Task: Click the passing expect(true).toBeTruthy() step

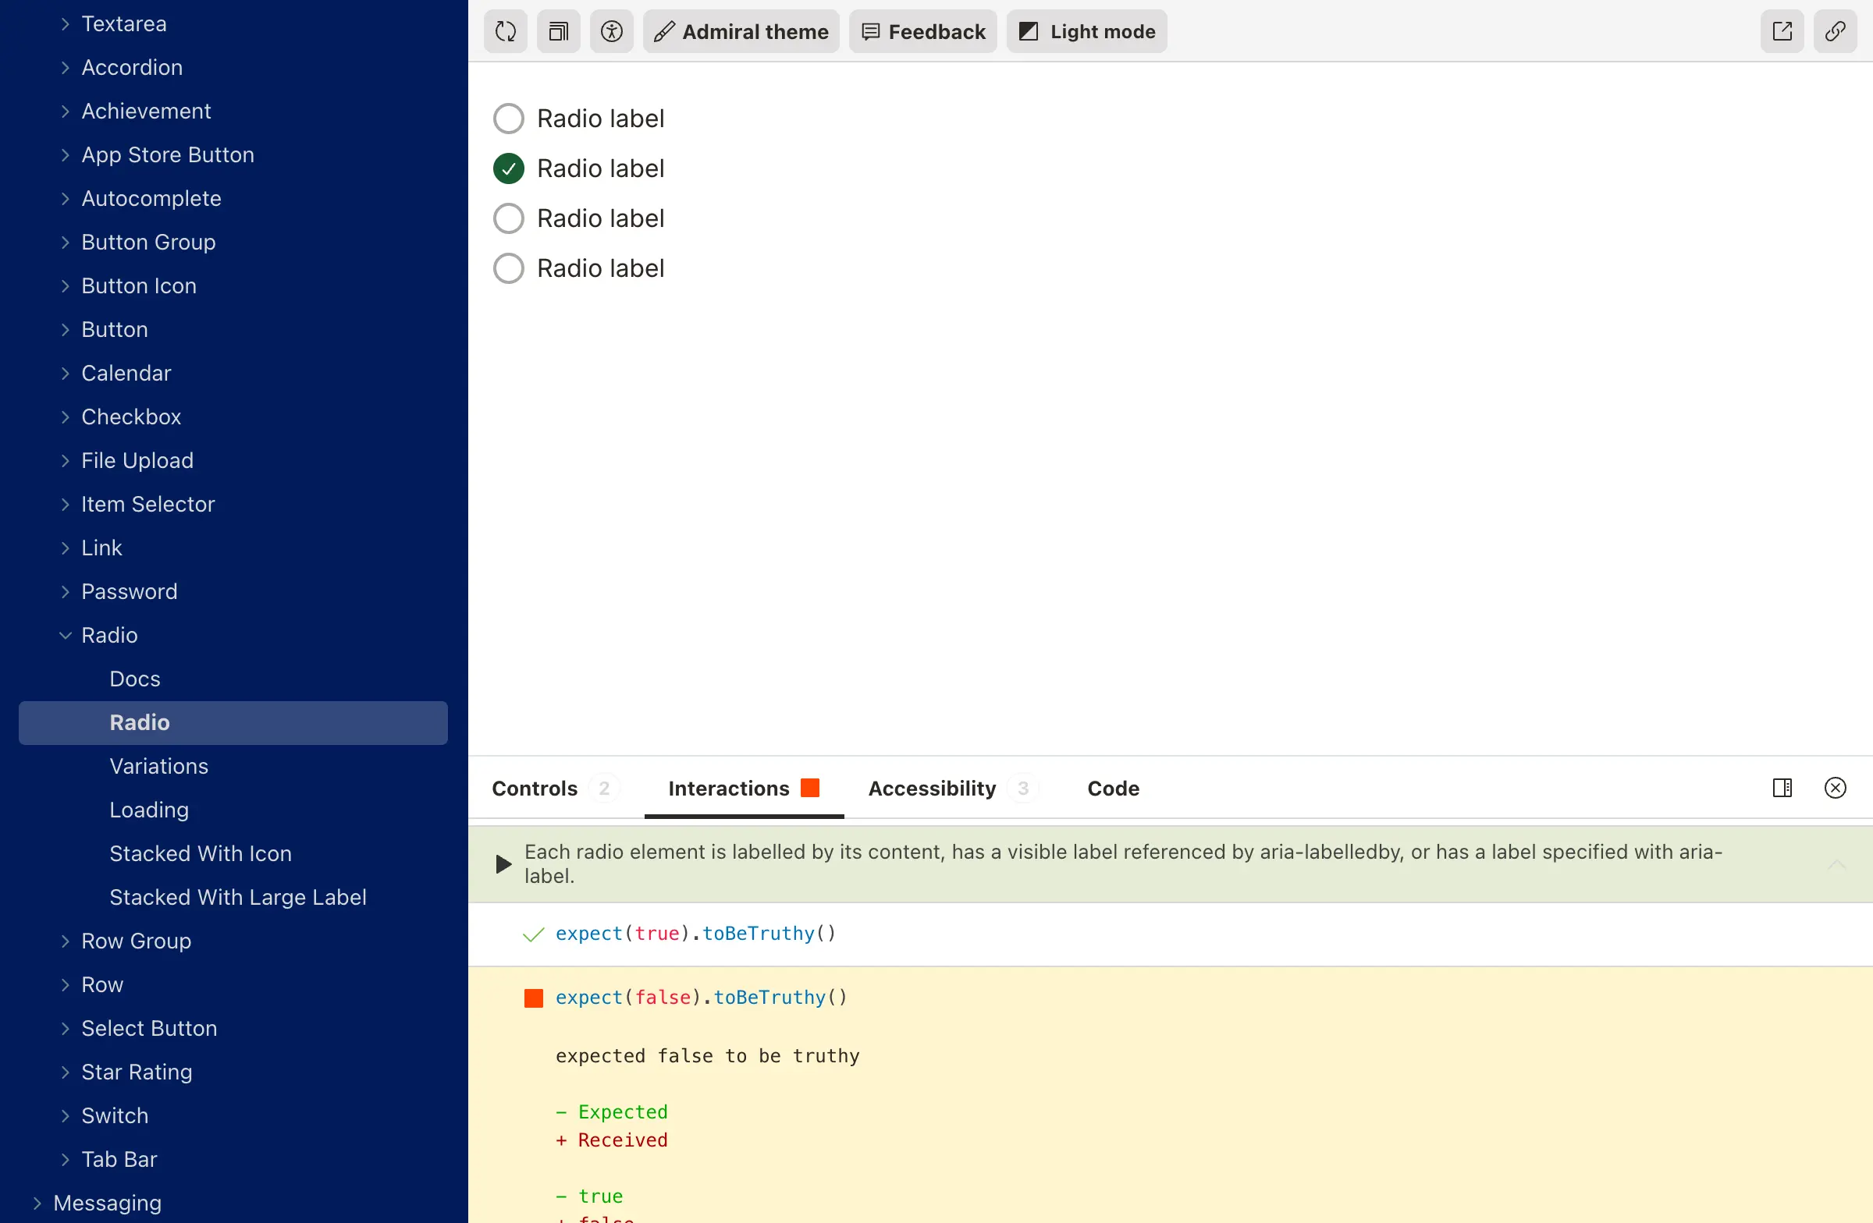Action: tap(695, 934)
